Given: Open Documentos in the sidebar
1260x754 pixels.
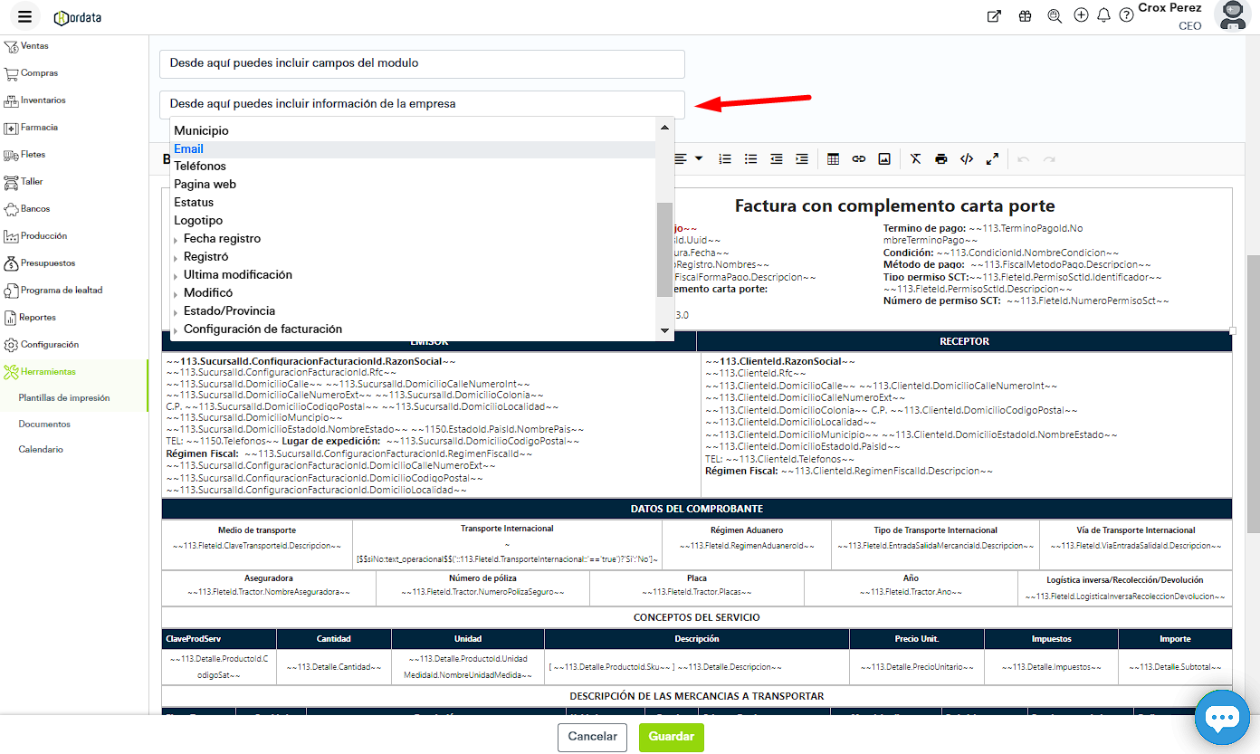Looking at the screenshot, I should [44, 424].
